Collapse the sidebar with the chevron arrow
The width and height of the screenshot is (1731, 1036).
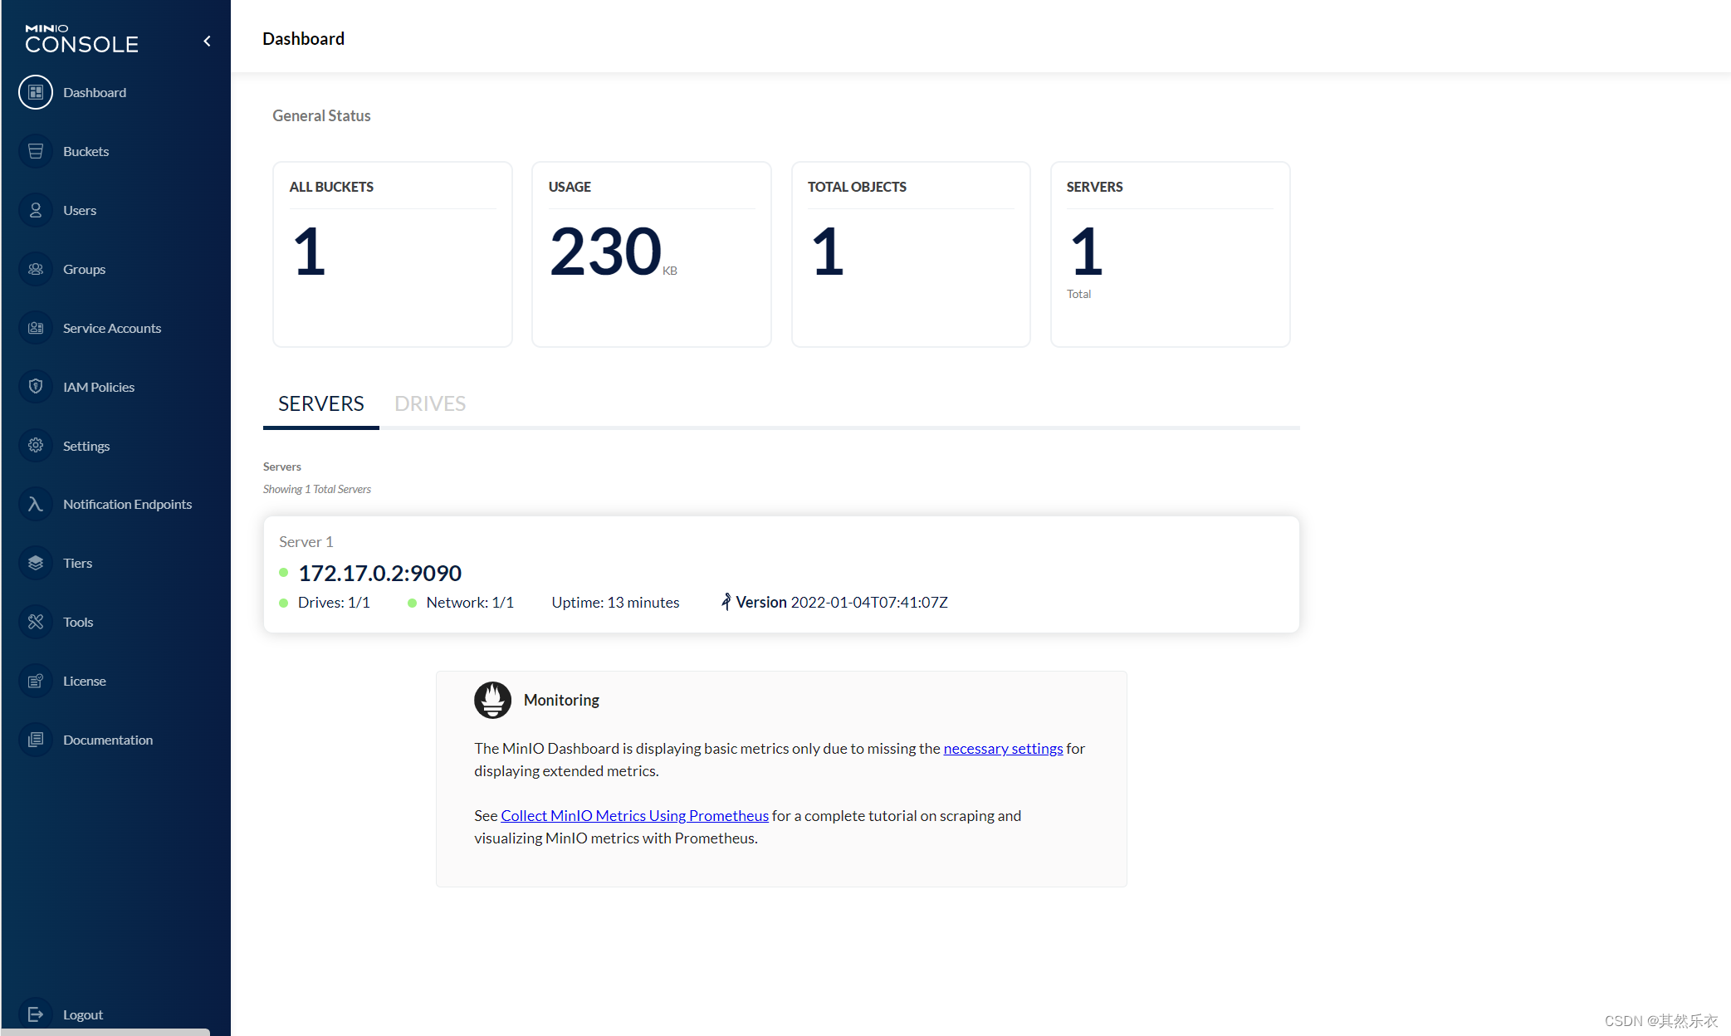coord(207,41)
